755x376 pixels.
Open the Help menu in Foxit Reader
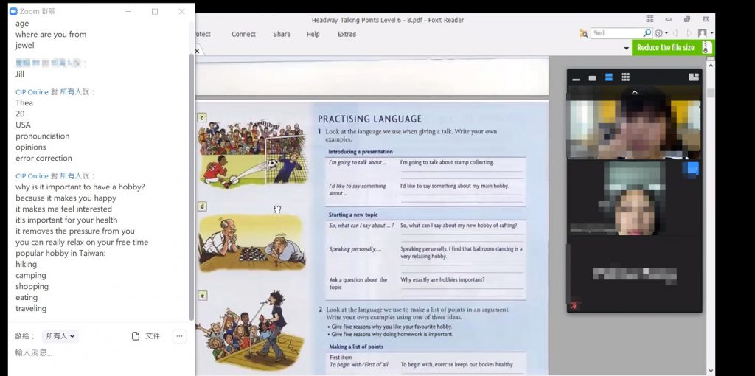tap(313, 34)
